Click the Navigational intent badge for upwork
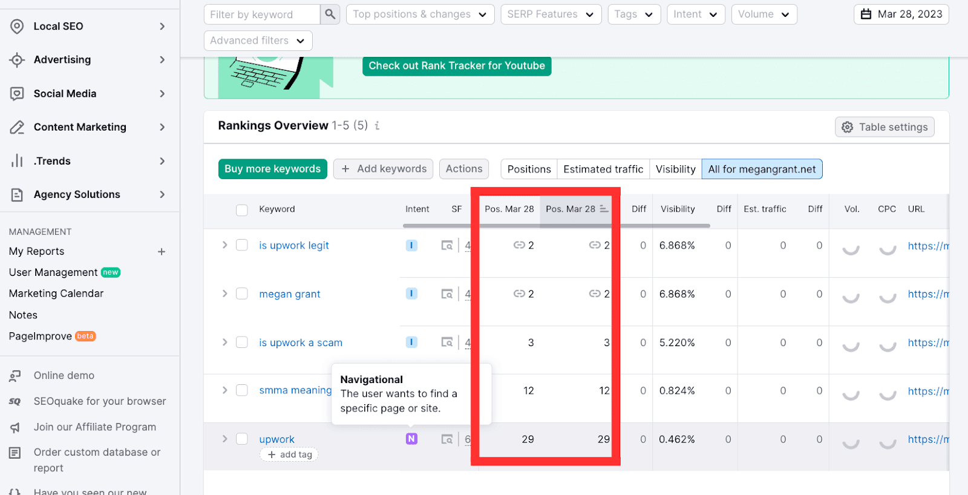Viewport: 968px width, 495px height. point(411,439)
